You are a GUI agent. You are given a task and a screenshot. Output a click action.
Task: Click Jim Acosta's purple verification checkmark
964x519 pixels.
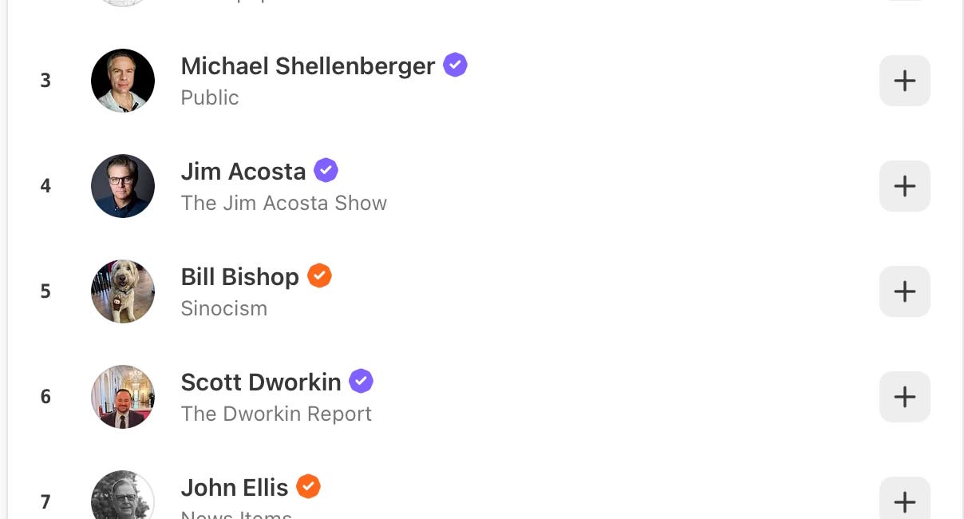pos(326,170)
